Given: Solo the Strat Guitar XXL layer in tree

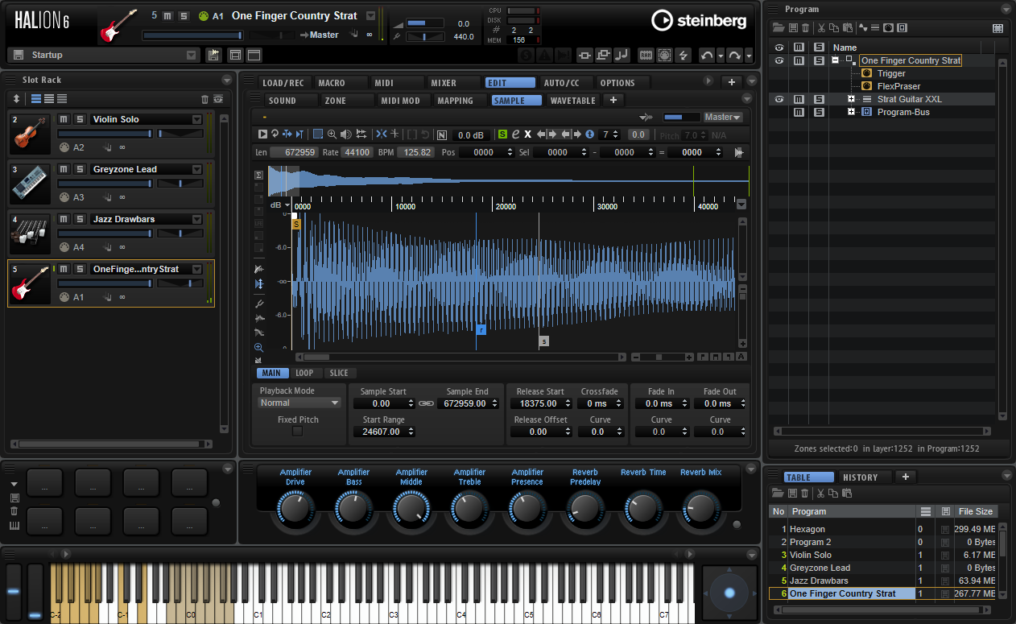Looking at the screenshot, I should click(819, 99).
